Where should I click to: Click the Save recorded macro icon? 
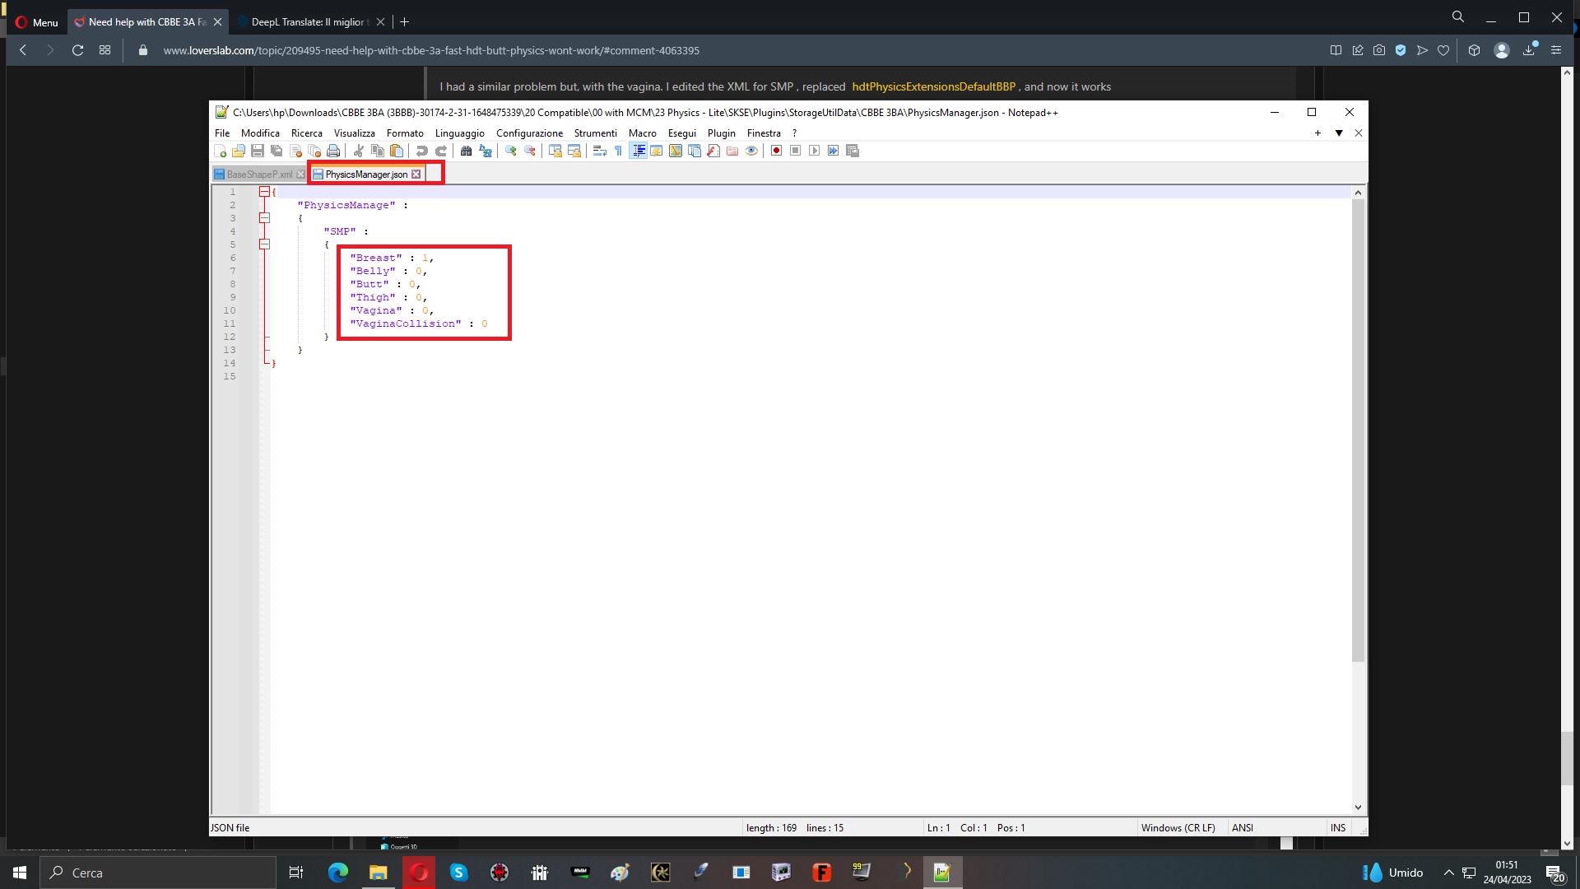pyautogui.click(x=853, y=151)
